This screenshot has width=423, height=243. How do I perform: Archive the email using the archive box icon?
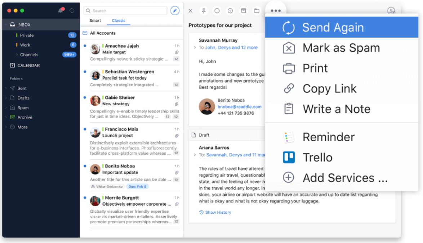(244, 11)
